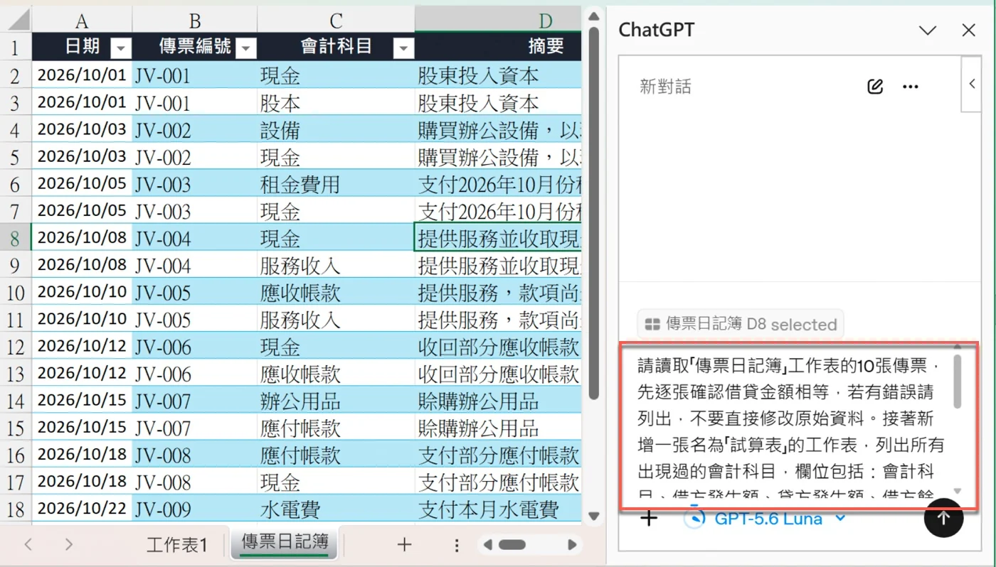Click the worksheet vertical scrollbar thumb
Screen dimensions: 996x567
pyautogui.click(x=594, y=213)
